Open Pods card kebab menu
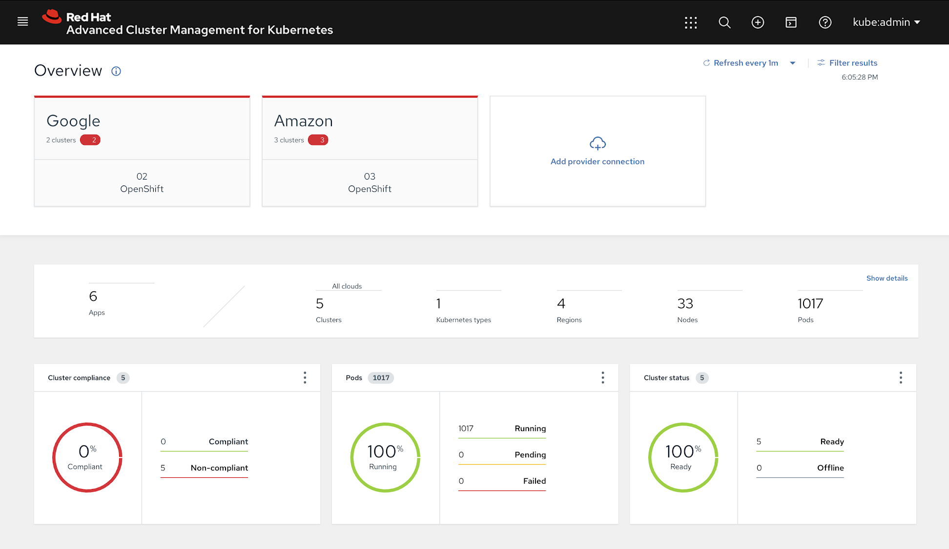Screen dimensions: 949x549 pos(603,378)
